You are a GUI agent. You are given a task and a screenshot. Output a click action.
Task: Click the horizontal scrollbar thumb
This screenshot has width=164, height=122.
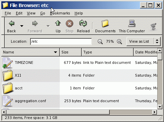(x=58, y=112)
